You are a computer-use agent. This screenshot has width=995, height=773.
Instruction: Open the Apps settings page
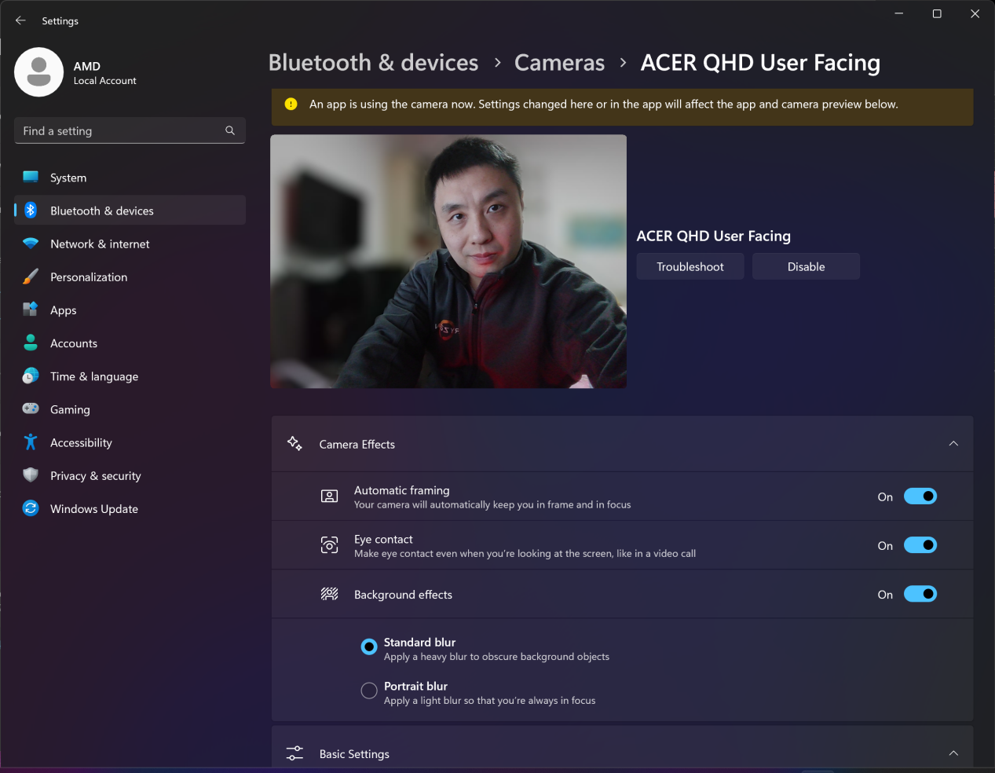tap(64, 310)
